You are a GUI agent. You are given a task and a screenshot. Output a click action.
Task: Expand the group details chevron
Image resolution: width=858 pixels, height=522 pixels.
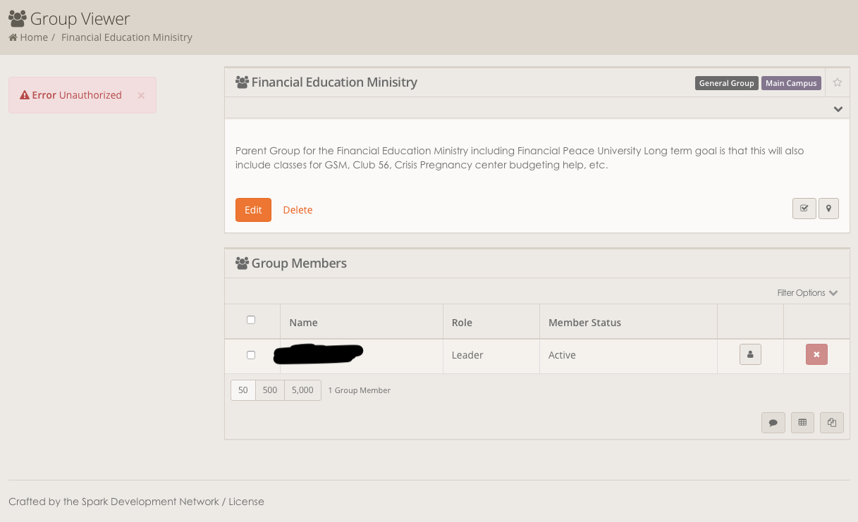click(x=838, y=109)
